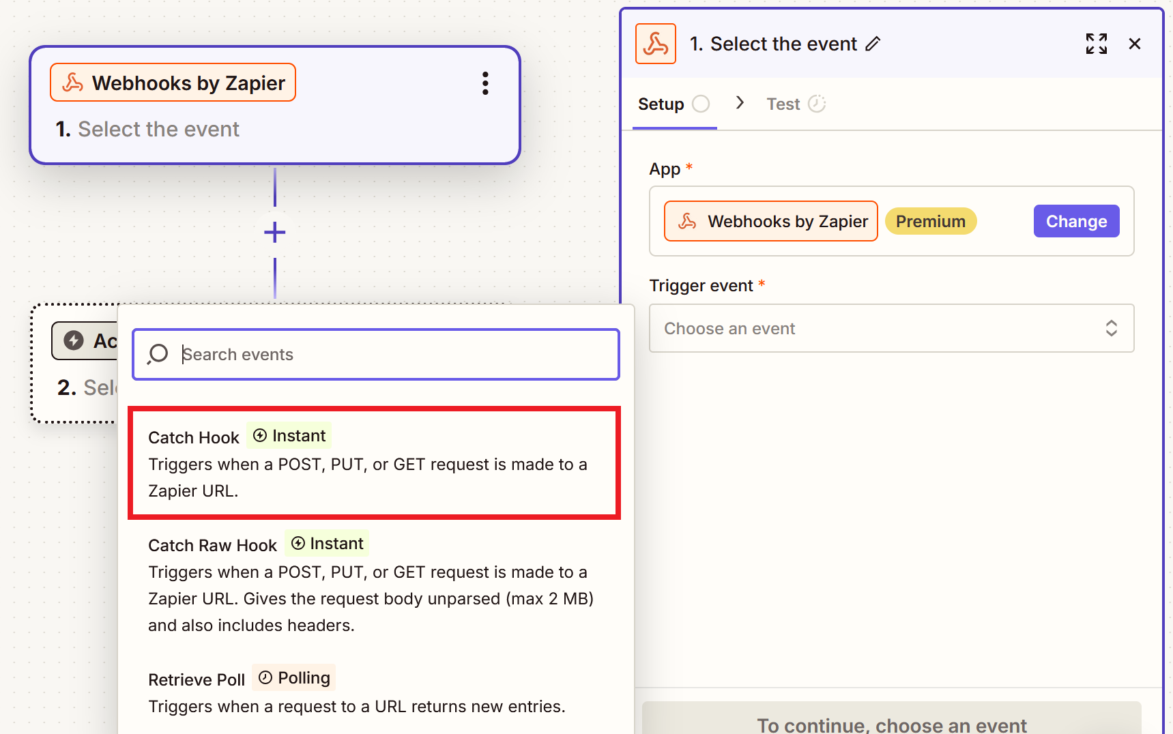Viewport: 1173px width, 734px height.
Task: Open the three-dot menu on Webhooks step
Action: coord(485,83)
